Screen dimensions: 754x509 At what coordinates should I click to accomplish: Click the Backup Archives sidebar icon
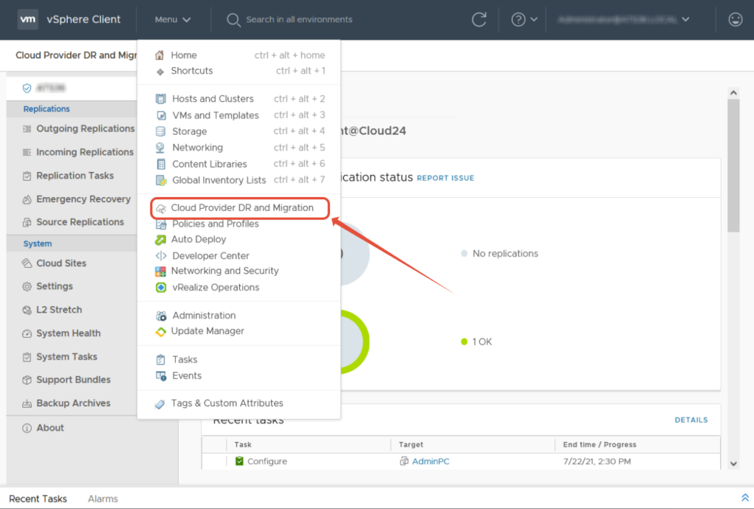[x=27, y=403]
